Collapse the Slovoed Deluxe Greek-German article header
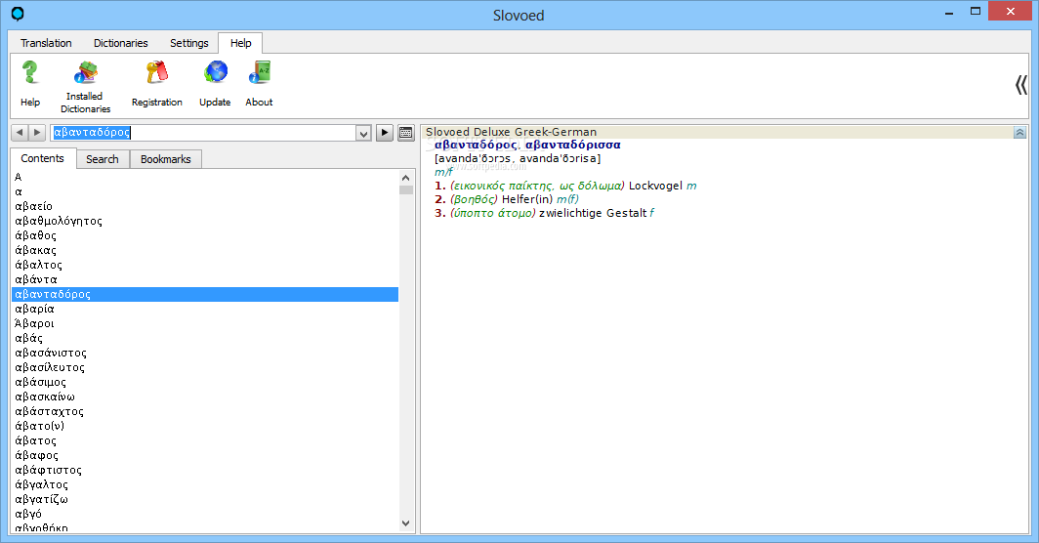The height and width of the screenshot is (543, 1039). [1019, 133]
